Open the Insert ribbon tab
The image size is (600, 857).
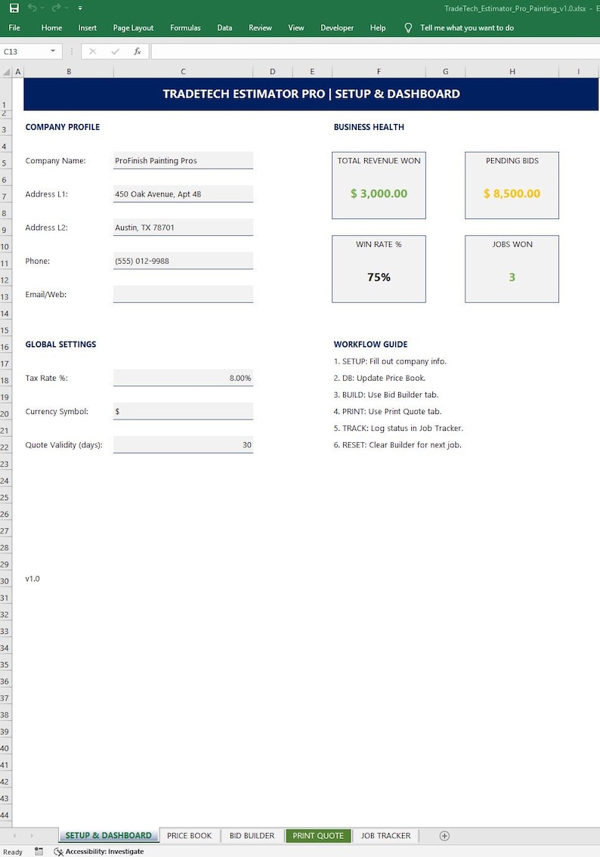88,28
